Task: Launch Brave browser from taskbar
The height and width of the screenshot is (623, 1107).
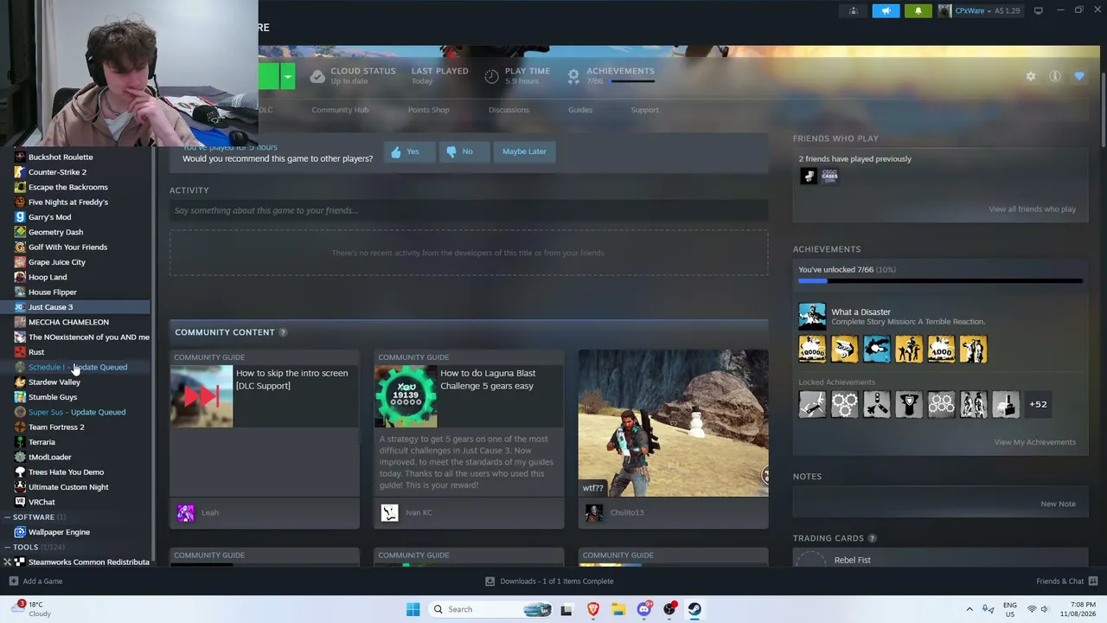Action: point(592,609)
